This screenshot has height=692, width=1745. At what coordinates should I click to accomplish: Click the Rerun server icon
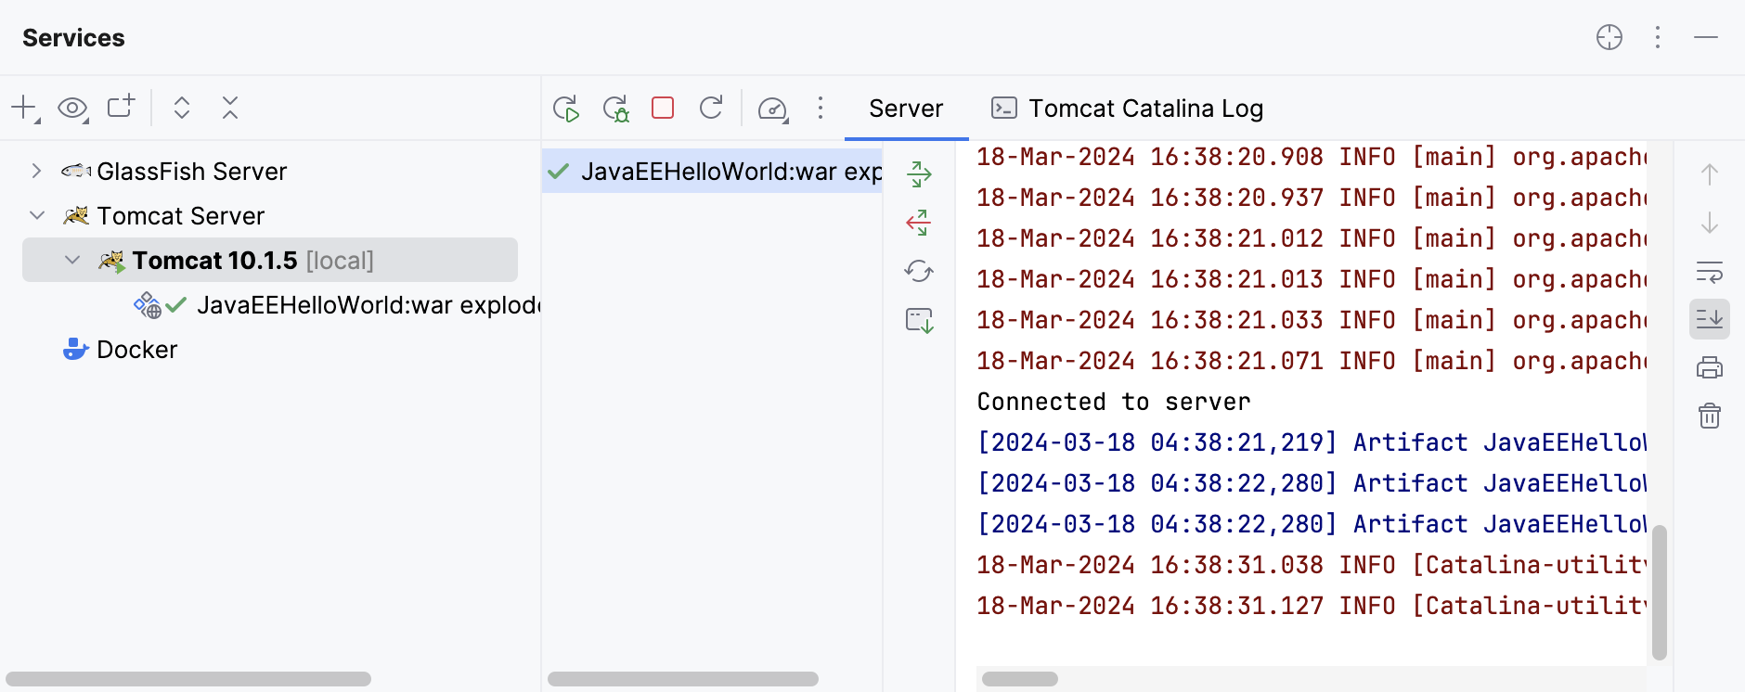(566, 109)
